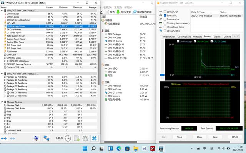
Task: Click the 功耗 power section icon
Action: pyautogui.click(x=103, y=82)
